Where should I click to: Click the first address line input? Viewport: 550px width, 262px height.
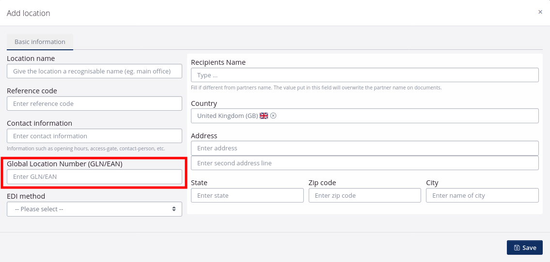click(364, 148)
